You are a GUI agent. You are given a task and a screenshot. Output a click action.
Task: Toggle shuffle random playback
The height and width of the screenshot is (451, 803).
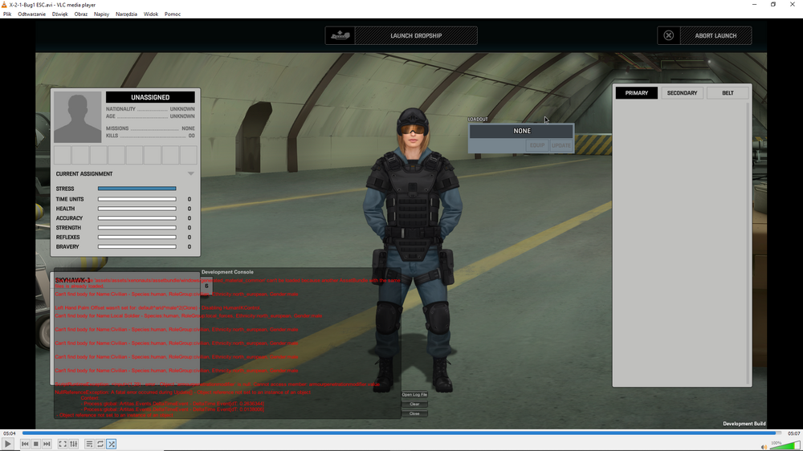[112, 444]
